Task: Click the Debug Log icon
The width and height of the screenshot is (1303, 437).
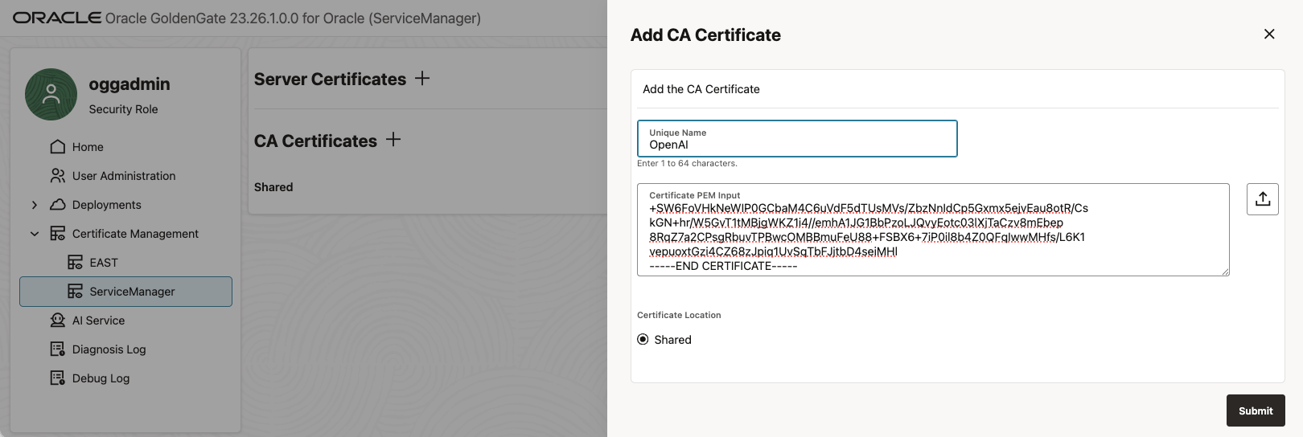Action: [57, 378]
